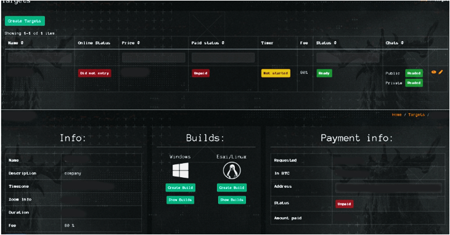
Task: Click the Home breadcrumb link
Action: (396, 115)
